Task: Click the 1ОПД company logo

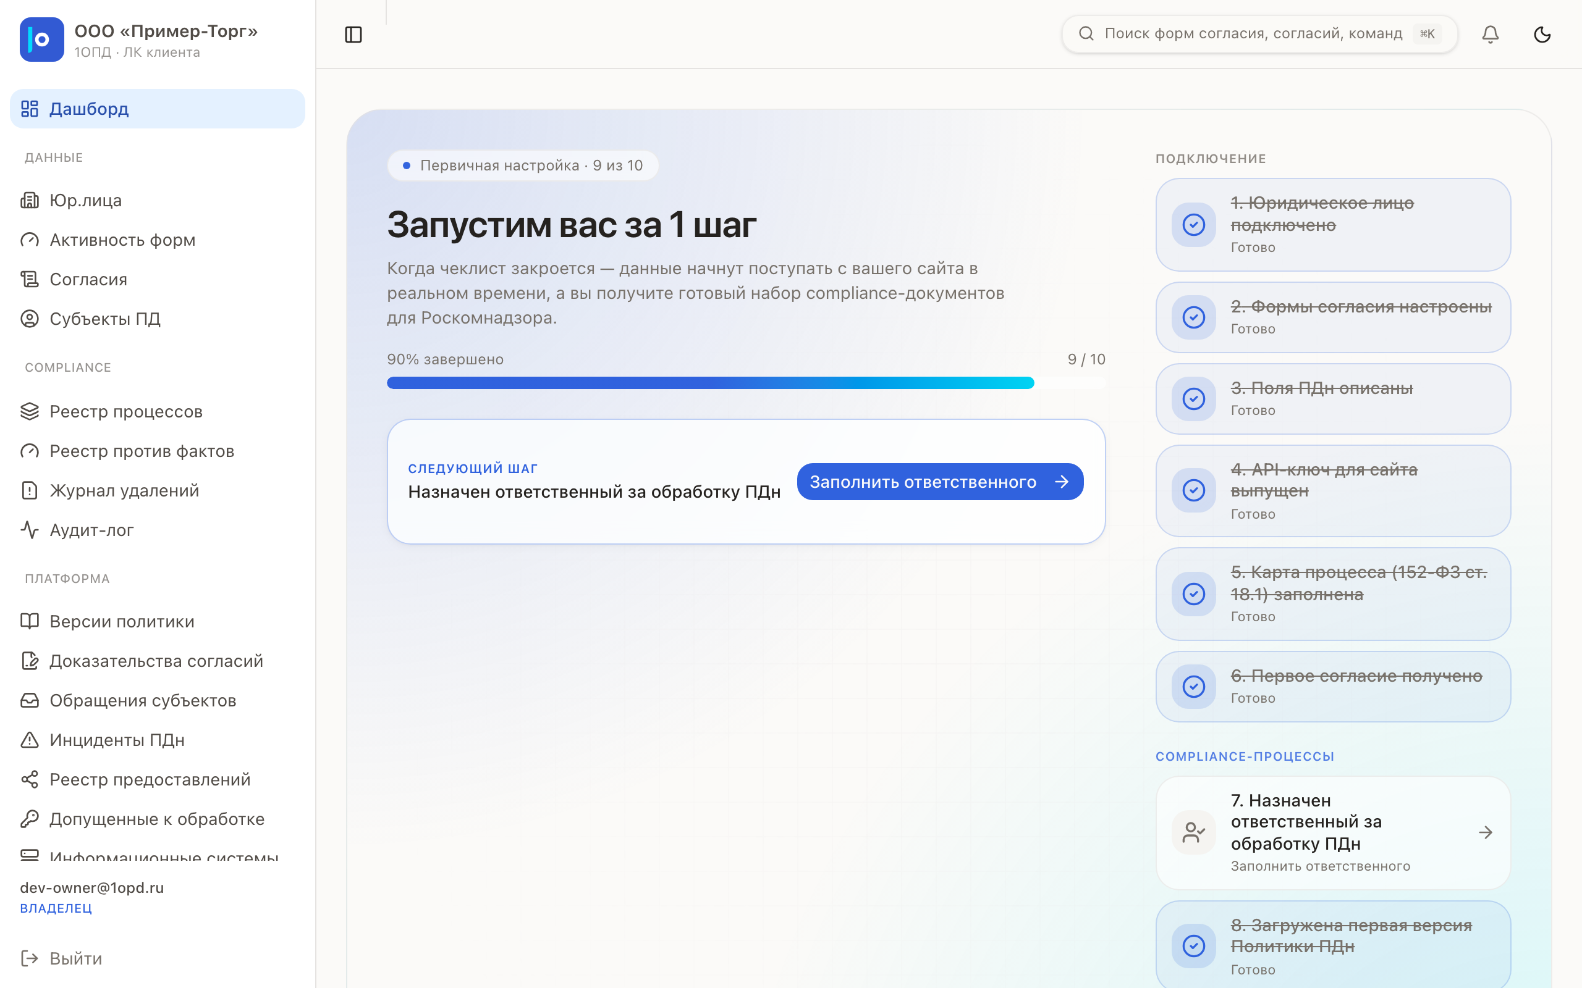Action: 42,39
